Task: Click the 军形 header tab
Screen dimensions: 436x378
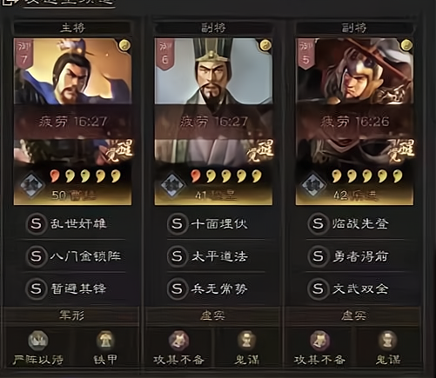Action: [x=71, y=315]
